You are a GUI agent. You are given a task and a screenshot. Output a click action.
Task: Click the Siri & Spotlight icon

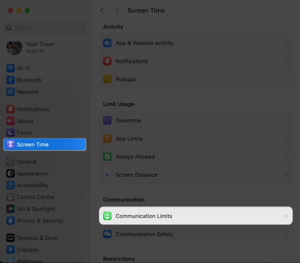[11, 209]
